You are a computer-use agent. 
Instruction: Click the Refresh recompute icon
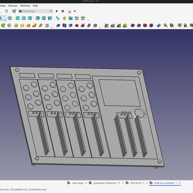point(6,11)
